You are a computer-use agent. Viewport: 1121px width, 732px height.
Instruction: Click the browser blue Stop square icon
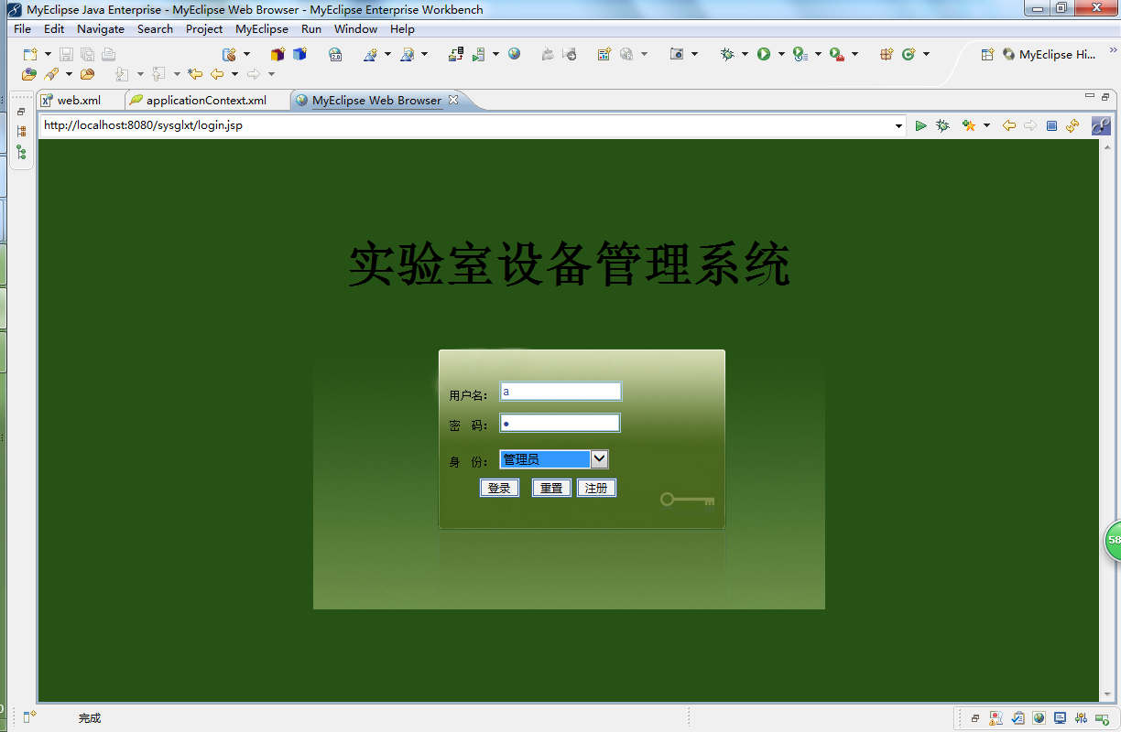pyautogui.click(x=1051, y=125)
